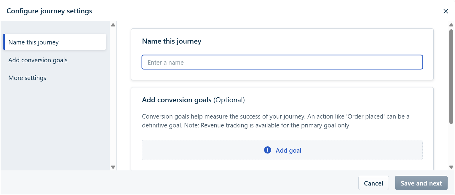Focus the Enter a name text field

click(x=282, y=62)
